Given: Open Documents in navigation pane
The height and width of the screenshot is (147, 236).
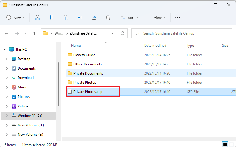Looking at the screenshot, I should [x=27, y=68].
